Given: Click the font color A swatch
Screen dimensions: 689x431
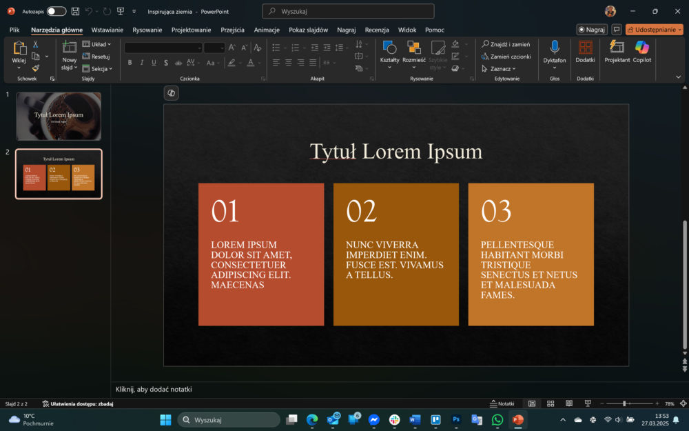Looking at the screenshot, I should pos(251,63).
